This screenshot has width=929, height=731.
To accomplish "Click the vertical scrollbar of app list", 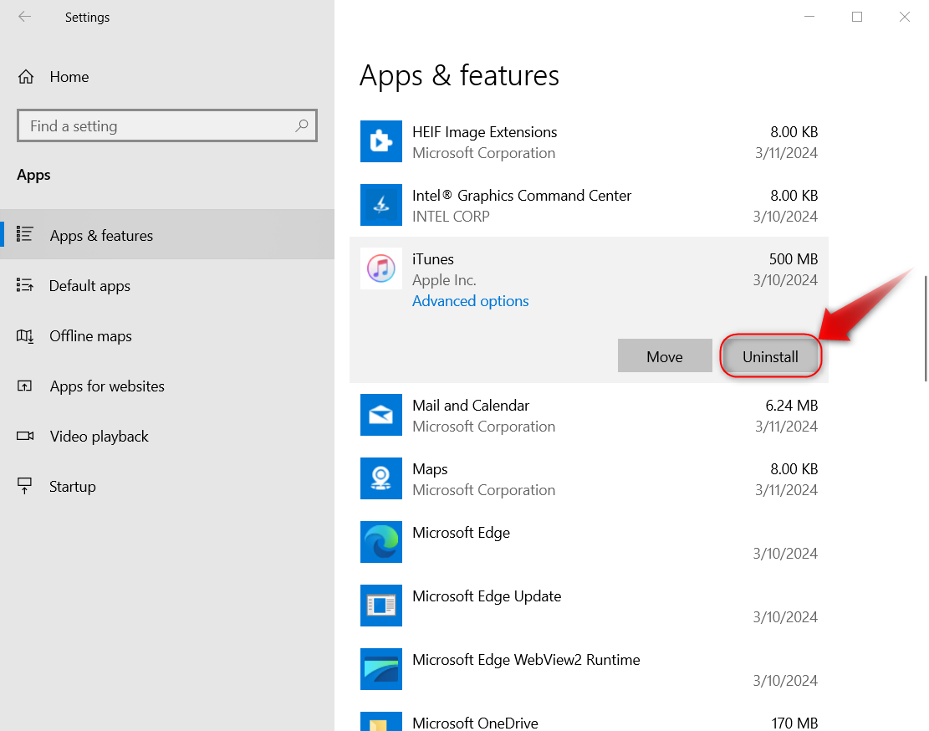I will click(926, 328).
